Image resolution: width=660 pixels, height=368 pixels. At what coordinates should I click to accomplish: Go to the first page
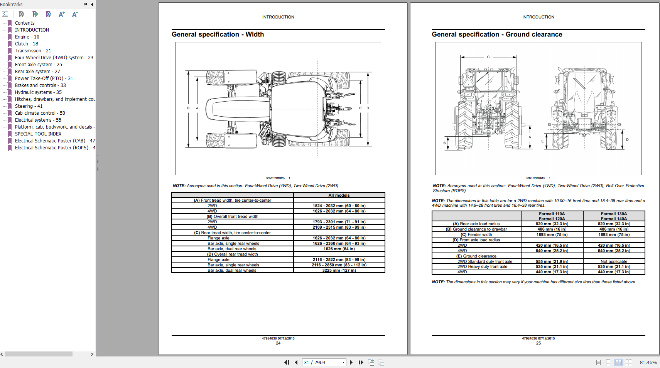[x=287, y=362]
